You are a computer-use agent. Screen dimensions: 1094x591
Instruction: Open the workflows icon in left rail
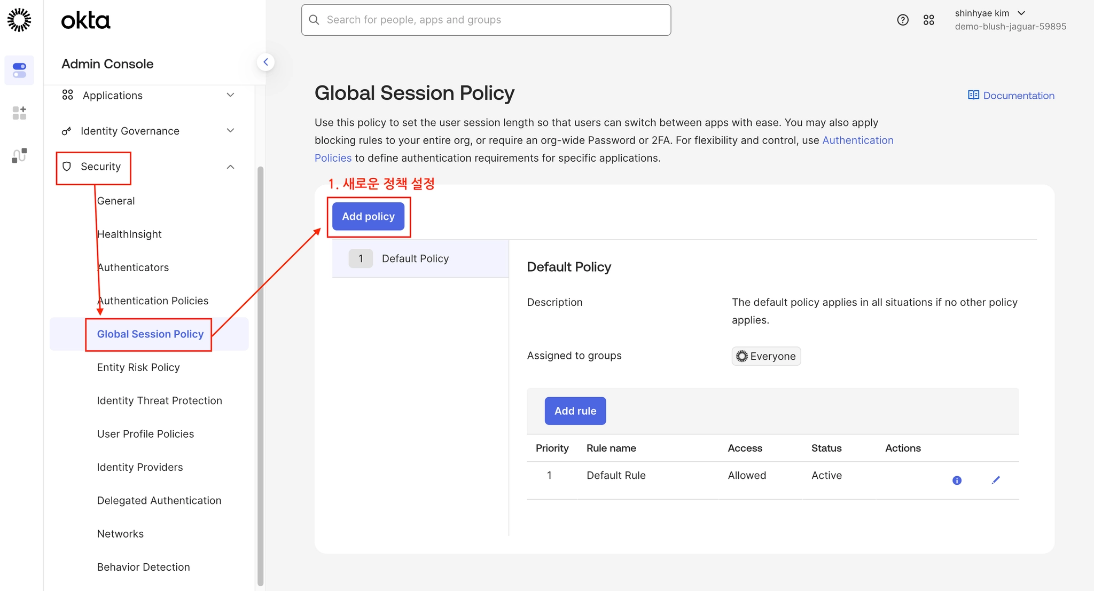pos(19,155)
